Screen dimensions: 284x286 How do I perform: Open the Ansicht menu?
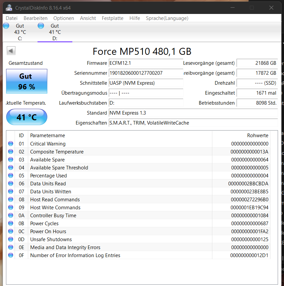click(x=88, y=18)
